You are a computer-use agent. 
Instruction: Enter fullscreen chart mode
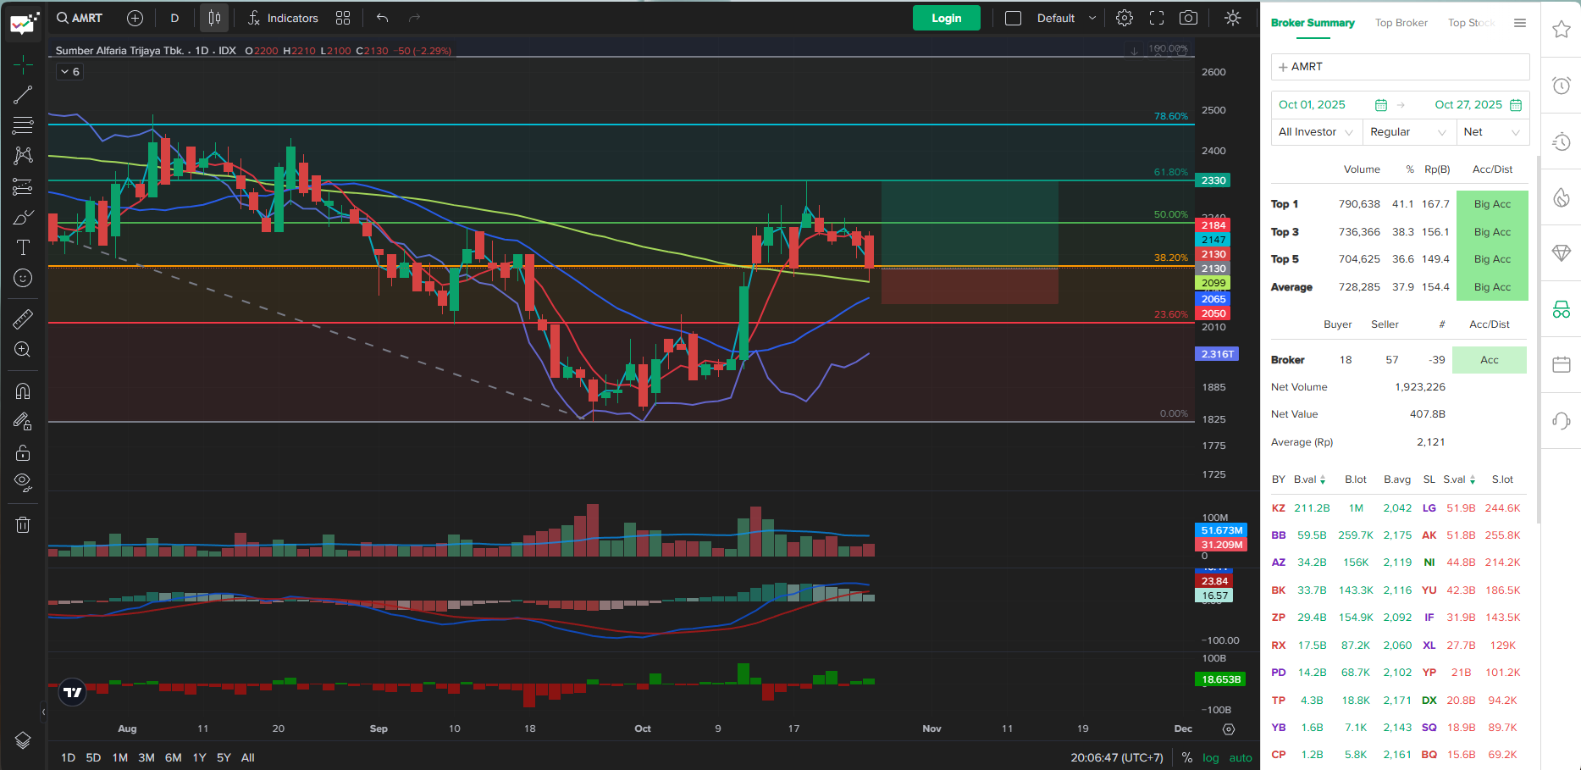click(1157, 18)
